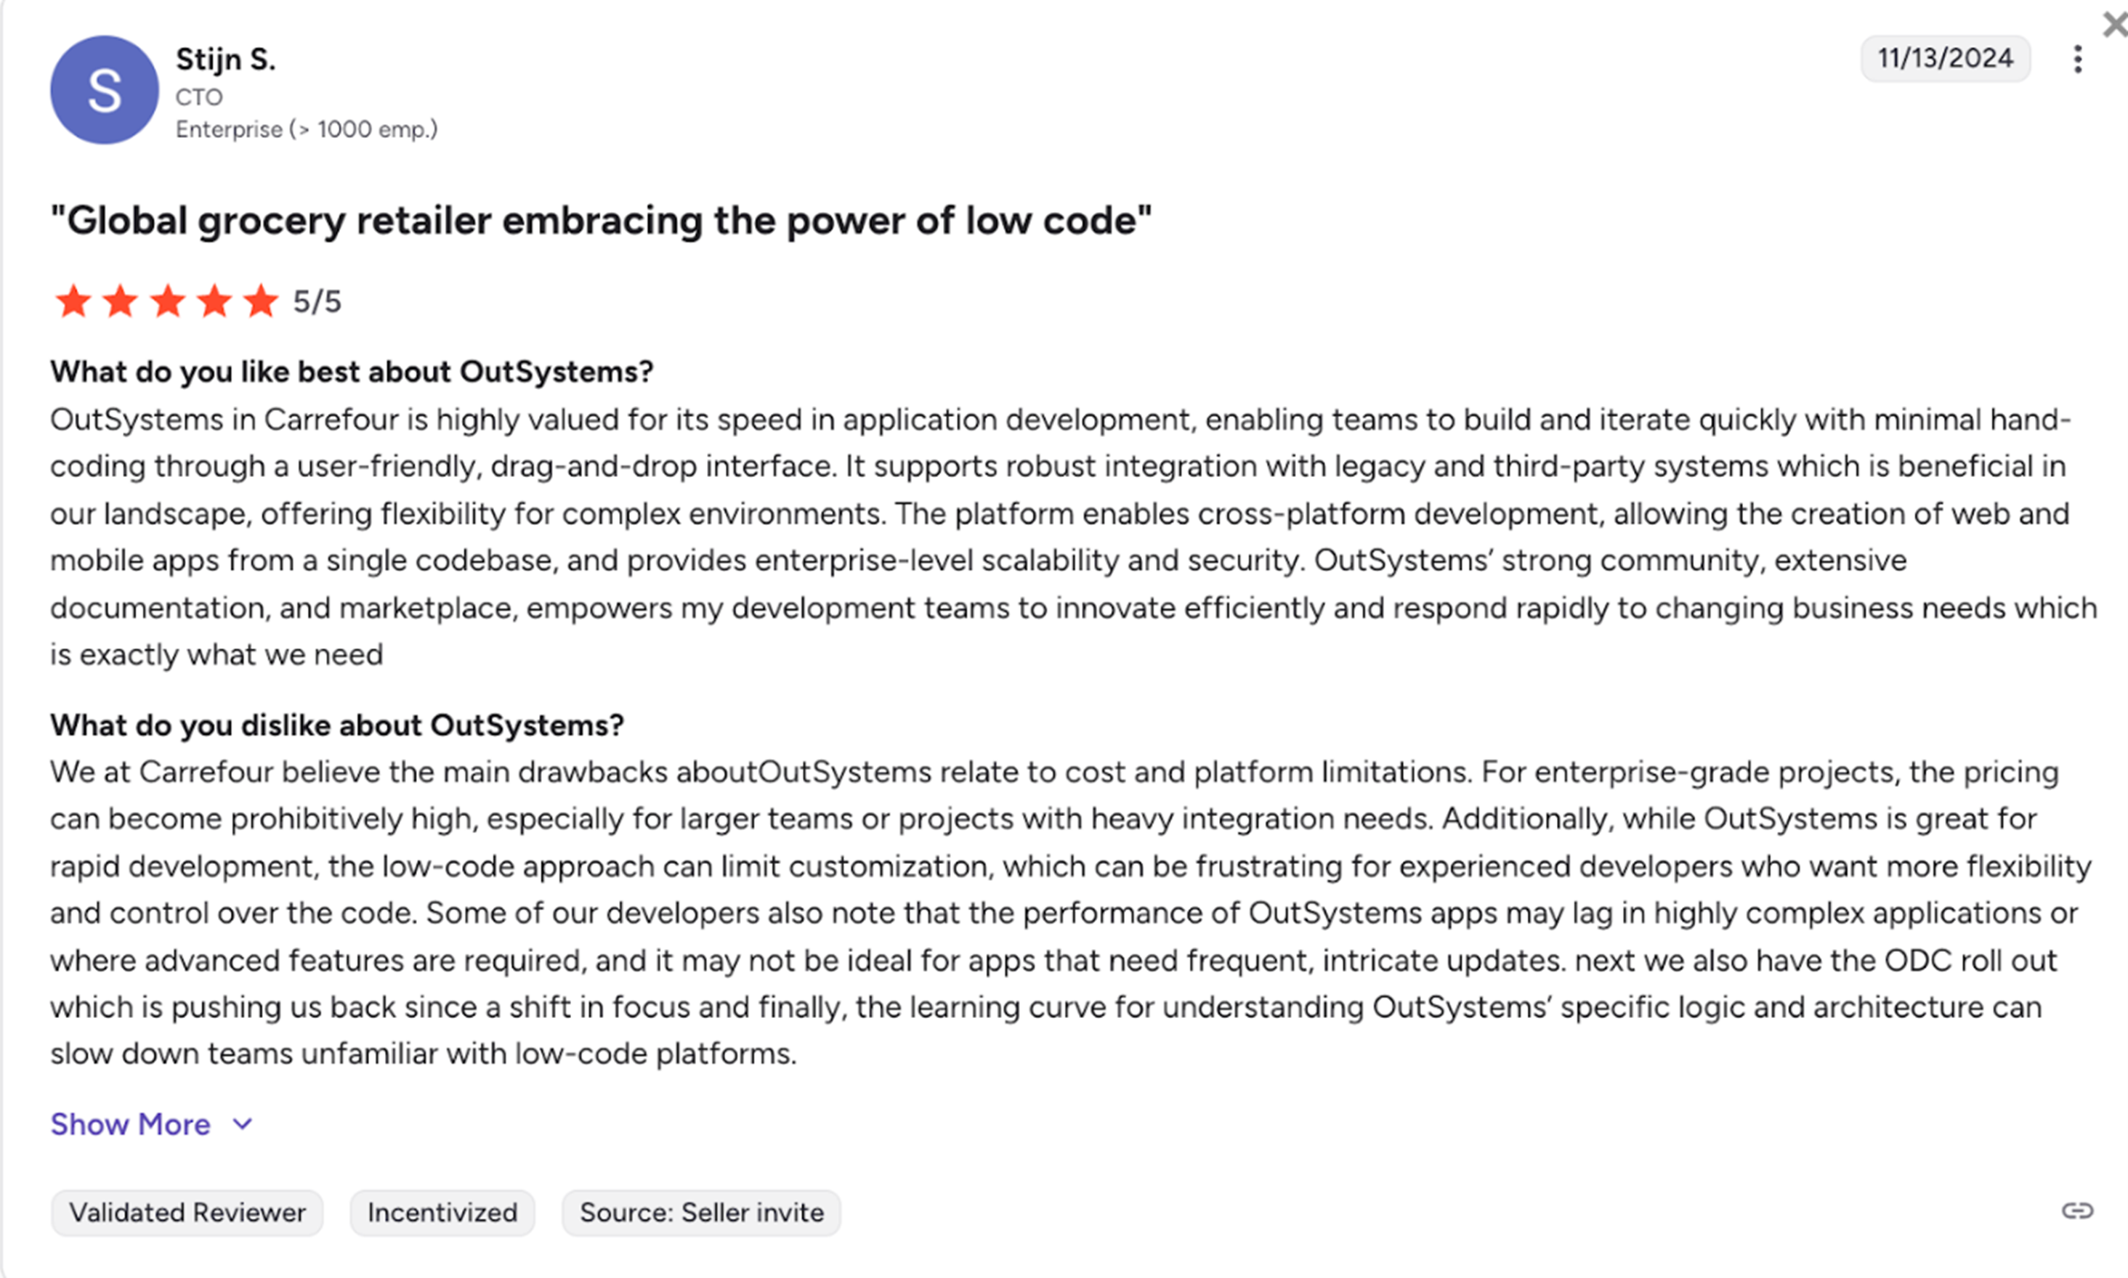Image resolution: width=2128 pixels, height=1278 pixels.
Task: Click the middle star of the rating
Action: point(168,301)
